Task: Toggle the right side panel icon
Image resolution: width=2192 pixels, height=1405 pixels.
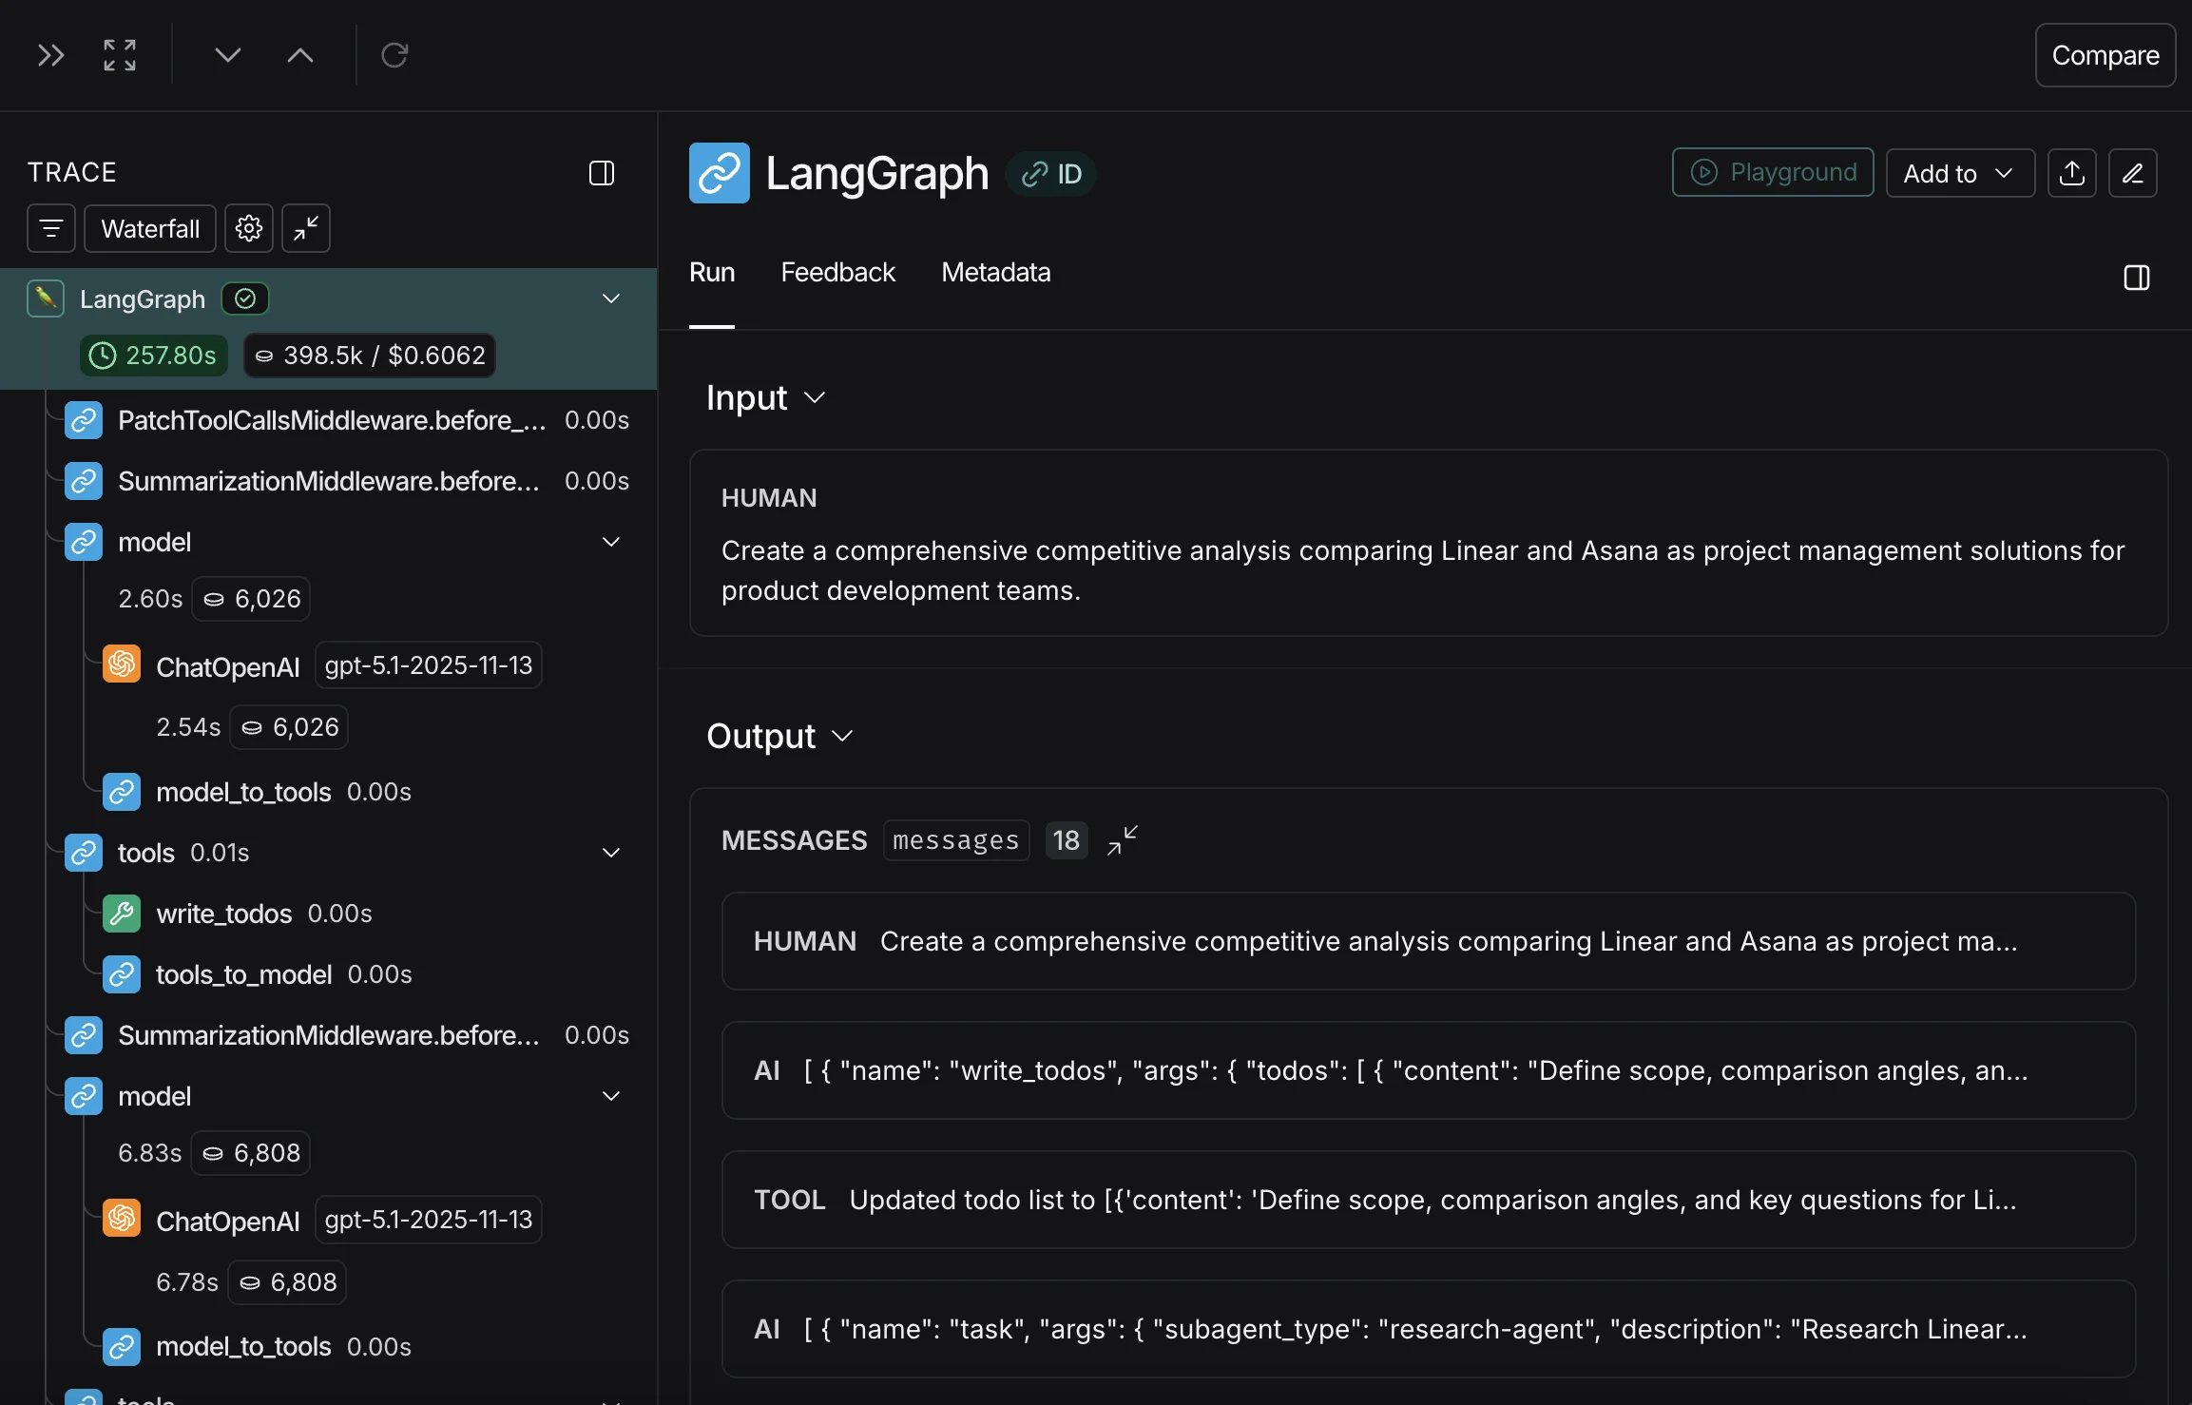Action: (2137, 278)
